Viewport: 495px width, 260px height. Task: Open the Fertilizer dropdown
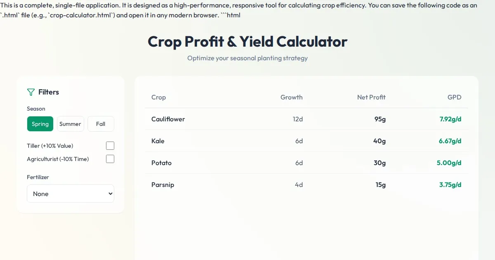click(x=70, y=194)
